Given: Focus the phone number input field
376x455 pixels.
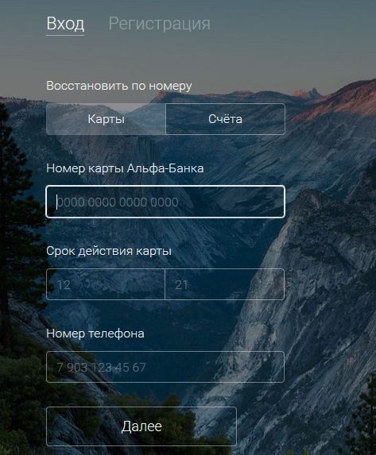Looking at the screenshot, I should click(x=165, y=367).
